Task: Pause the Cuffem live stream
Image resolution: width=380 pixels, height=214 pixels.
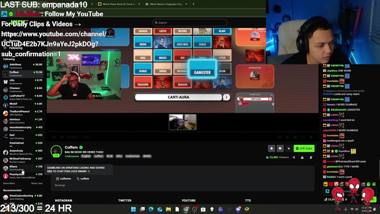Action: point(54,137)
